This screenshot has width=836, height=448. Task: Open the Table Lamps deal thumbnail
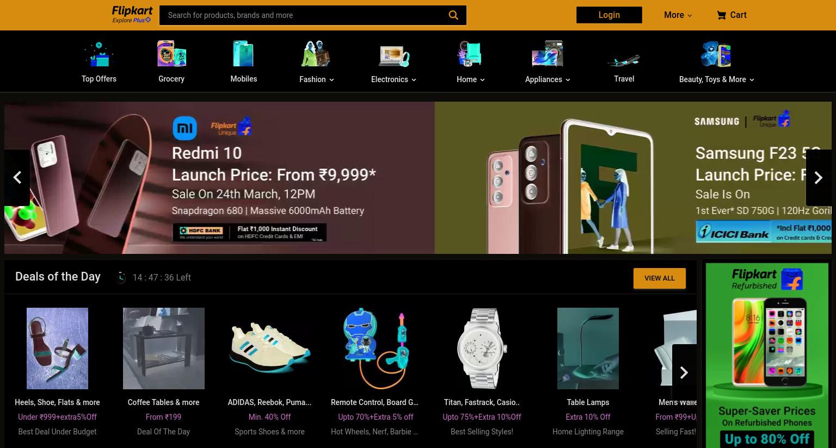[x=588, y=349]
